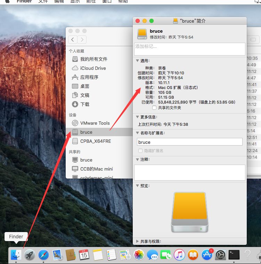Open Finder from the Dock

[x=16, y=255]
